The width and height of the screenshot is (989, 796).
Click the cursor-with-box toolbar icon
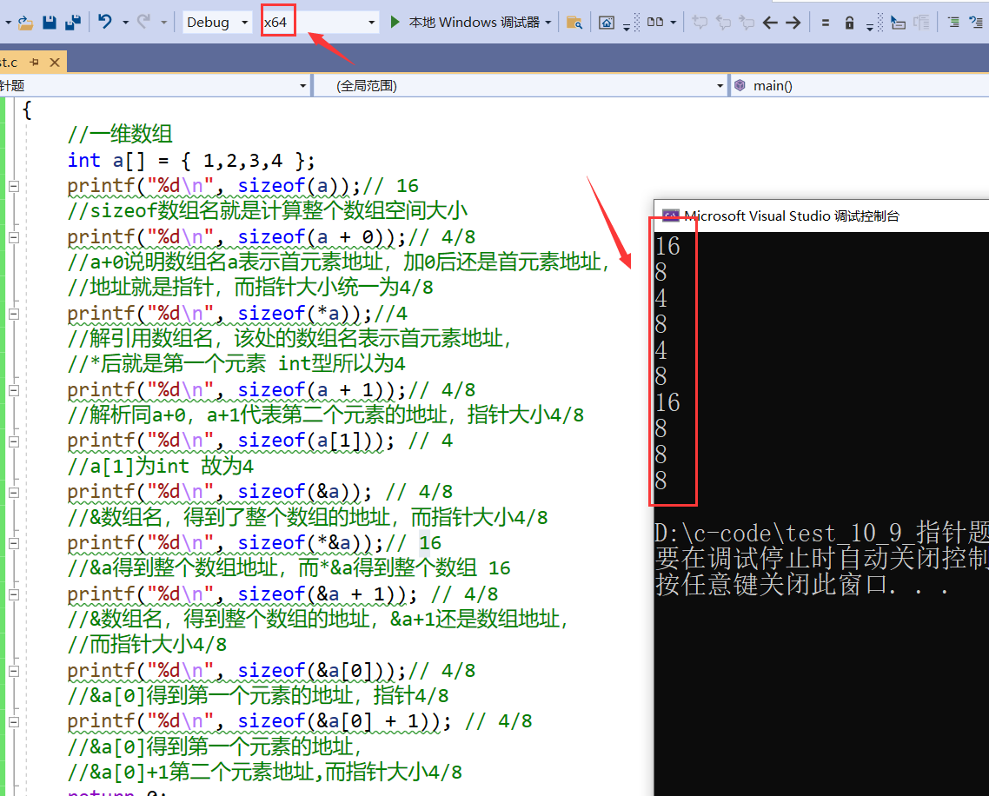[x=898, y=23]
